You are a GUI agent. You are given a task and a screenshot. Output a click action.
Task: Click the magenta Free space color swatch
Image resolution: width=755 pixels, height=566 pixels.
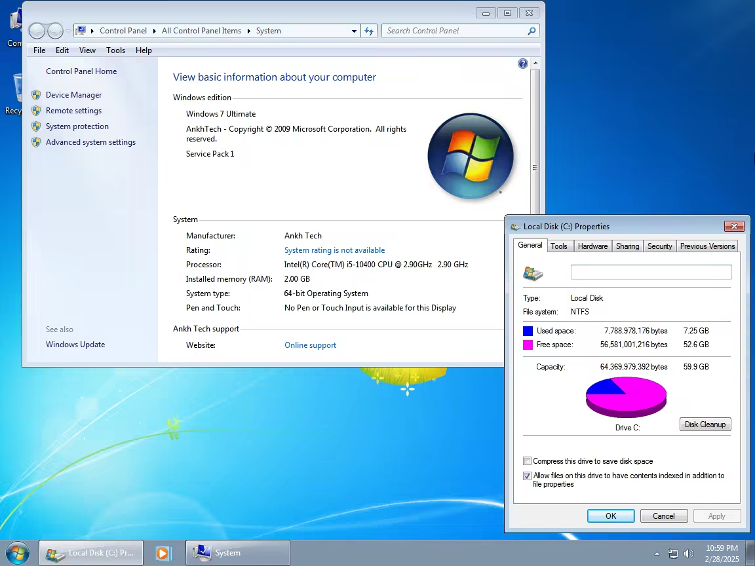coord(528,345)
